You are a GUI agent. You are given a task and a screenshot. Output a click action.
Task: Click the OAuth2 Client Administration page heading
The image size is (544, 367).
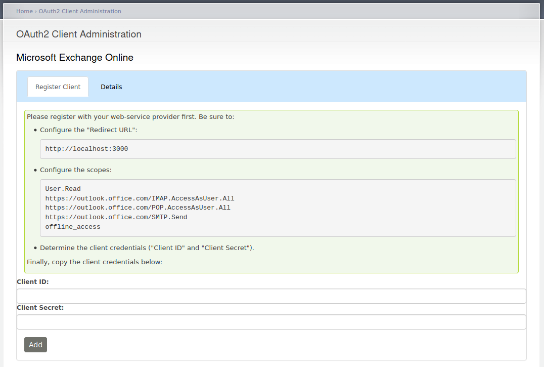[79, 34]
